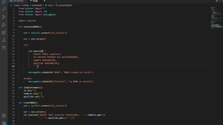This screenshot has height=125, width=223.
Task: Click 'CREATE TABLE usuarios(' text
Action: [x=47, y=54]
